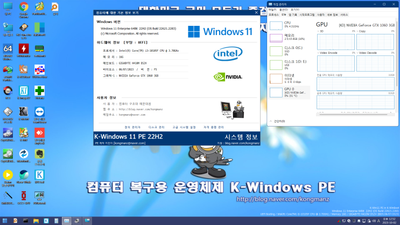Click the 계정 종합 관리 link
This screenshot has height=225, width=400.
[x=214, y=127]
